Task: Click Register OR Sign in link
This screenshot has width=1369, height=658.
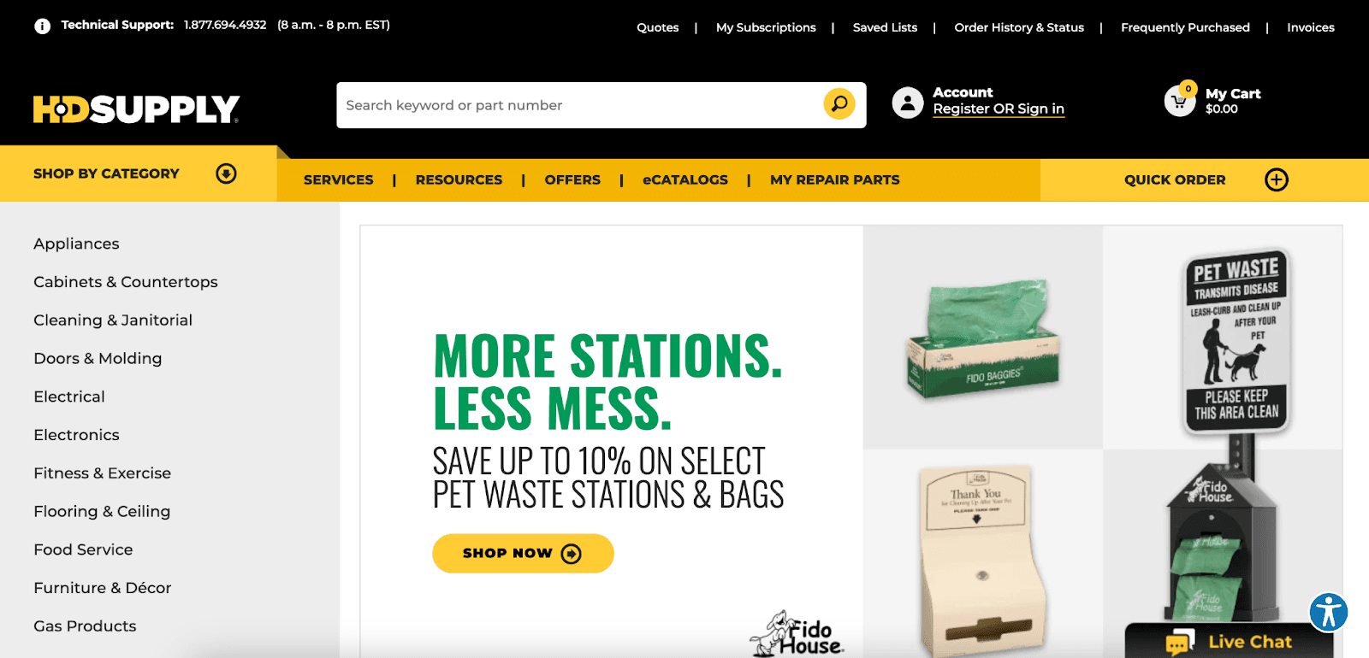Action: click(x=999, y=109)
